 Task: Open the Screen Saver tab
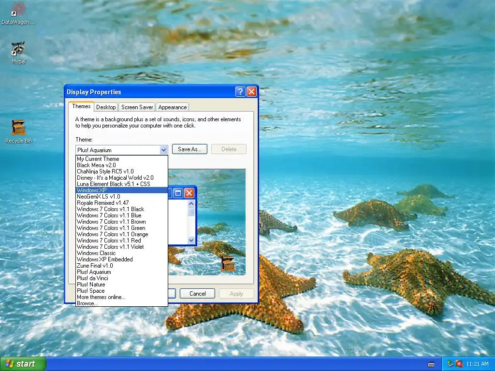pos(137,107)
